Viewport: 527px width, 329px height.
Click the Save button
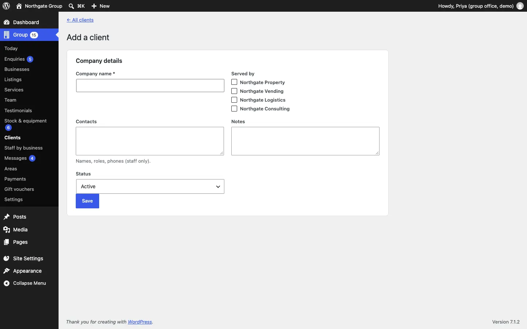tap(87, 201)
